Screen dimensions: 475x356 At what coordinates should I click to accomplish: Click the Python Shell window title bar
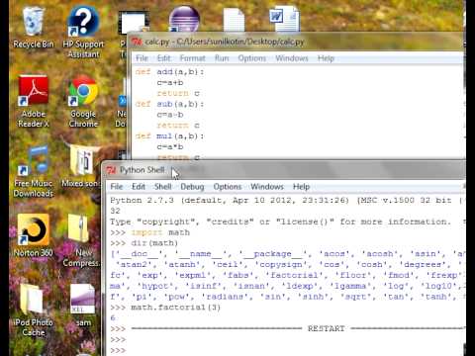click(284, 170)
